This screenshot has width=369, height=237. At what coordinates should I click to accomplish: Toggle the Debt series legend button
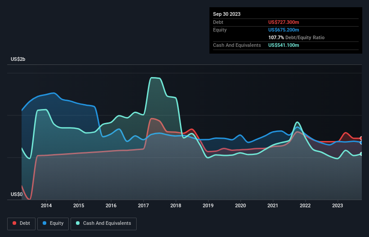(x=22, y=223)
